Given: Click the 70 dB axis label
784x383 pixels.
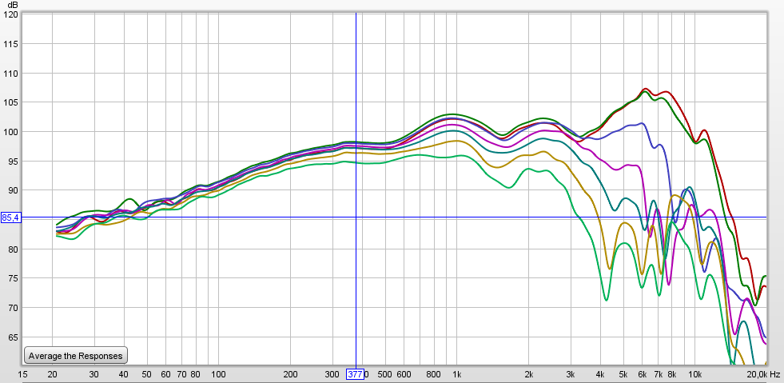Looking at the screenshot, I should 14,308.
